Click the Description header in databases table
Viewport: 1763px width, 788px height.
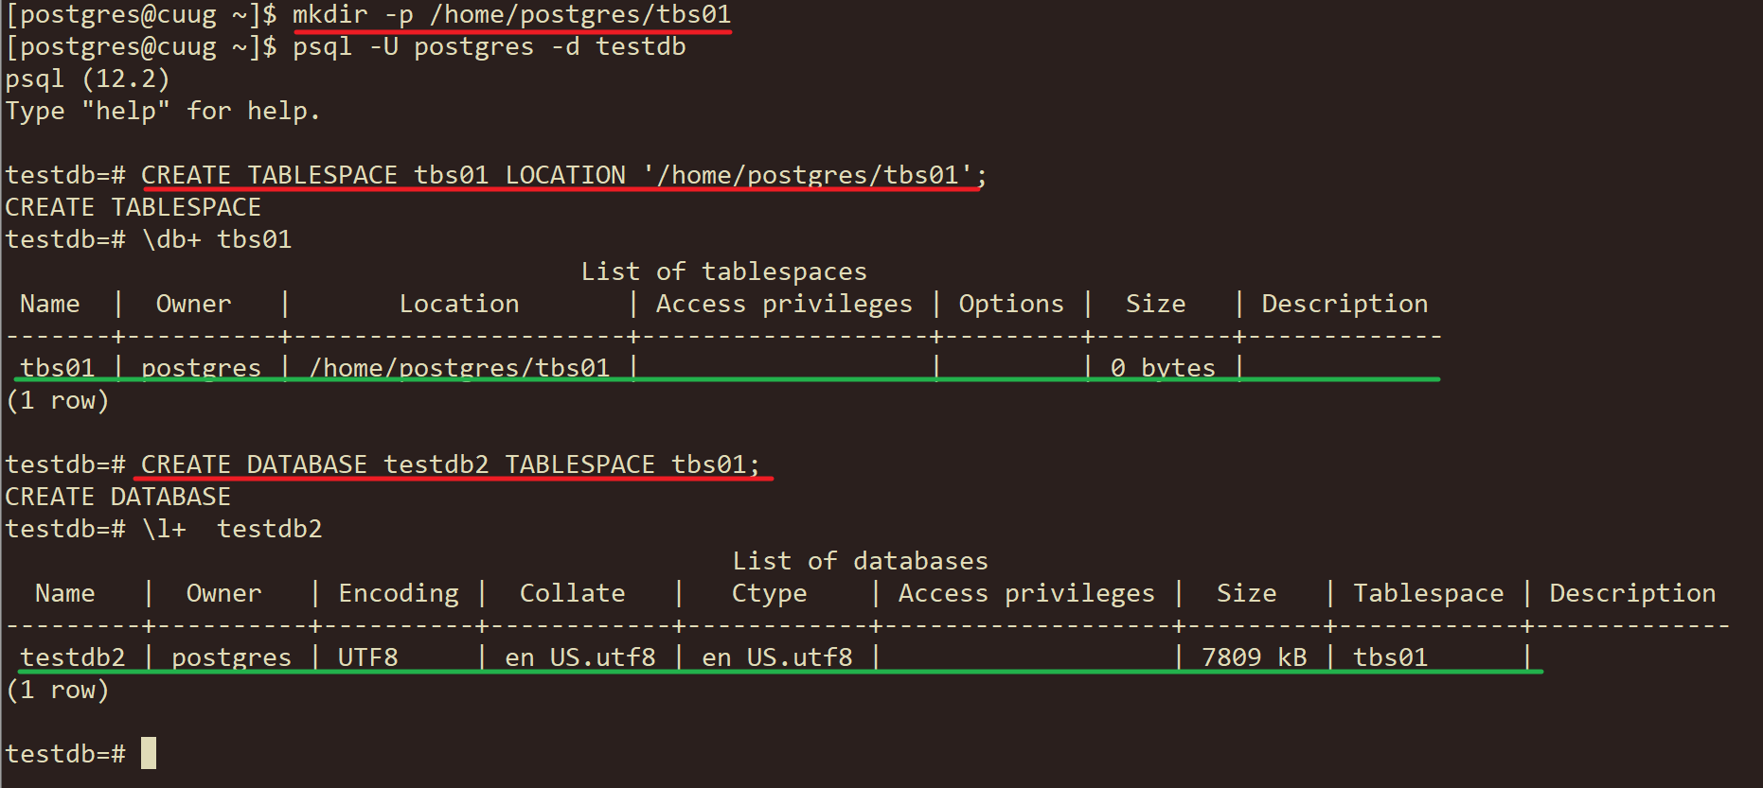tap(1632, 594)
